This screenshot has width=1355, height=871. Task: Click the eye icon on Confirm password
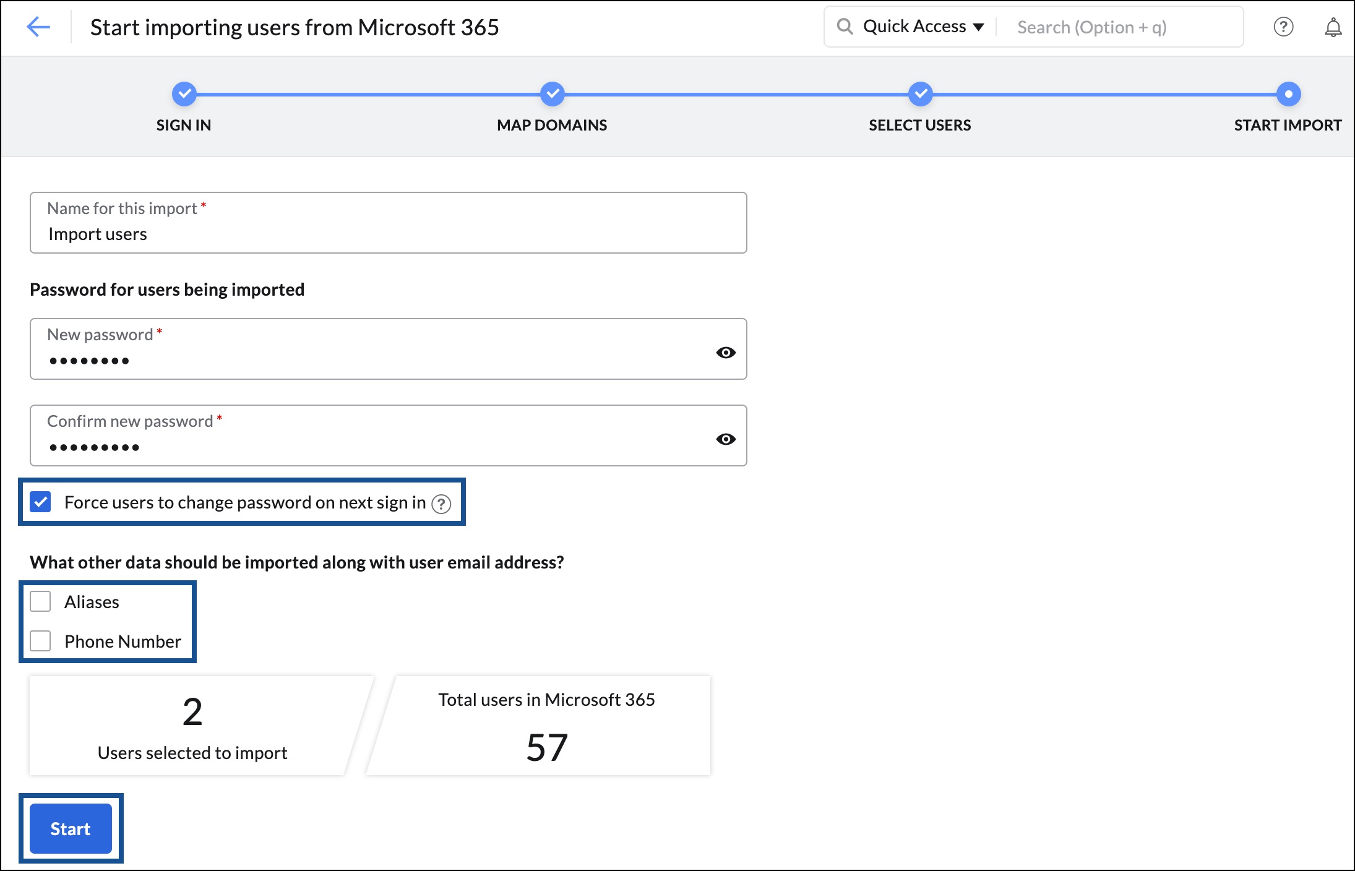[725, 437]
